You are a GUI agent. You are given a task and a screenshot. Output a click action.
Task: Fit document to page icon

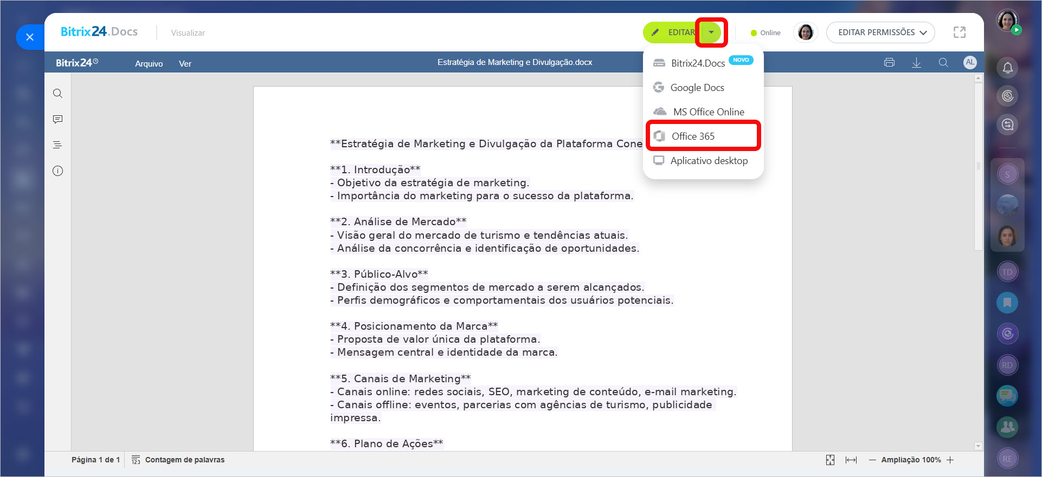830,460
